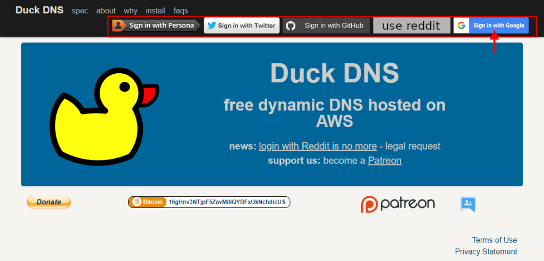The width and height of the screenshot is (544, 261).
Task: Click the Patreon logo icon
Action: (370, 204)
